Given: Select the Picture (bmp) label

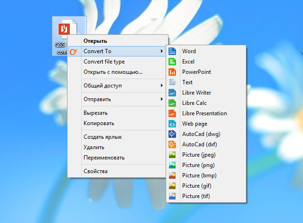Looking at the screenshot, I should click(x=199, y=175).
